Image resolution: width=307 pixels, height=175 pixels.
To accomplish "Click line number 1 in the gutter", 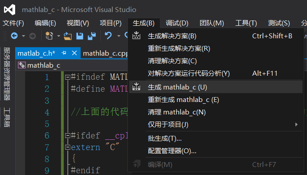I will [x=47, y=77].
